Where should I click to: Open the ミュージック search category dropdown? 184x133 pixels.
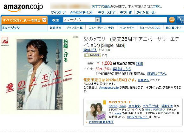82,20
